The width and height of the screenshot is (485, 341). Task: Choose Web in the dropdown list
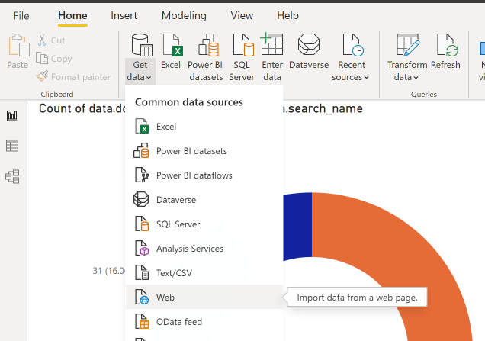pos(204,297)
